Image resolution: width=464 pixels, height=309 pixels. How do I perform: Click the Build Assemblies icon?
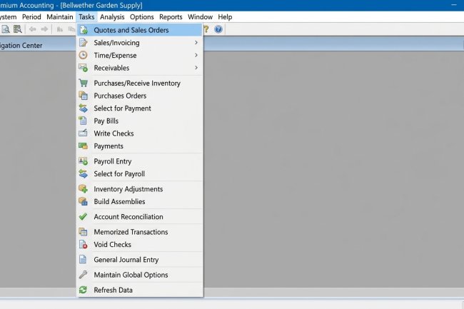(83, 201)
